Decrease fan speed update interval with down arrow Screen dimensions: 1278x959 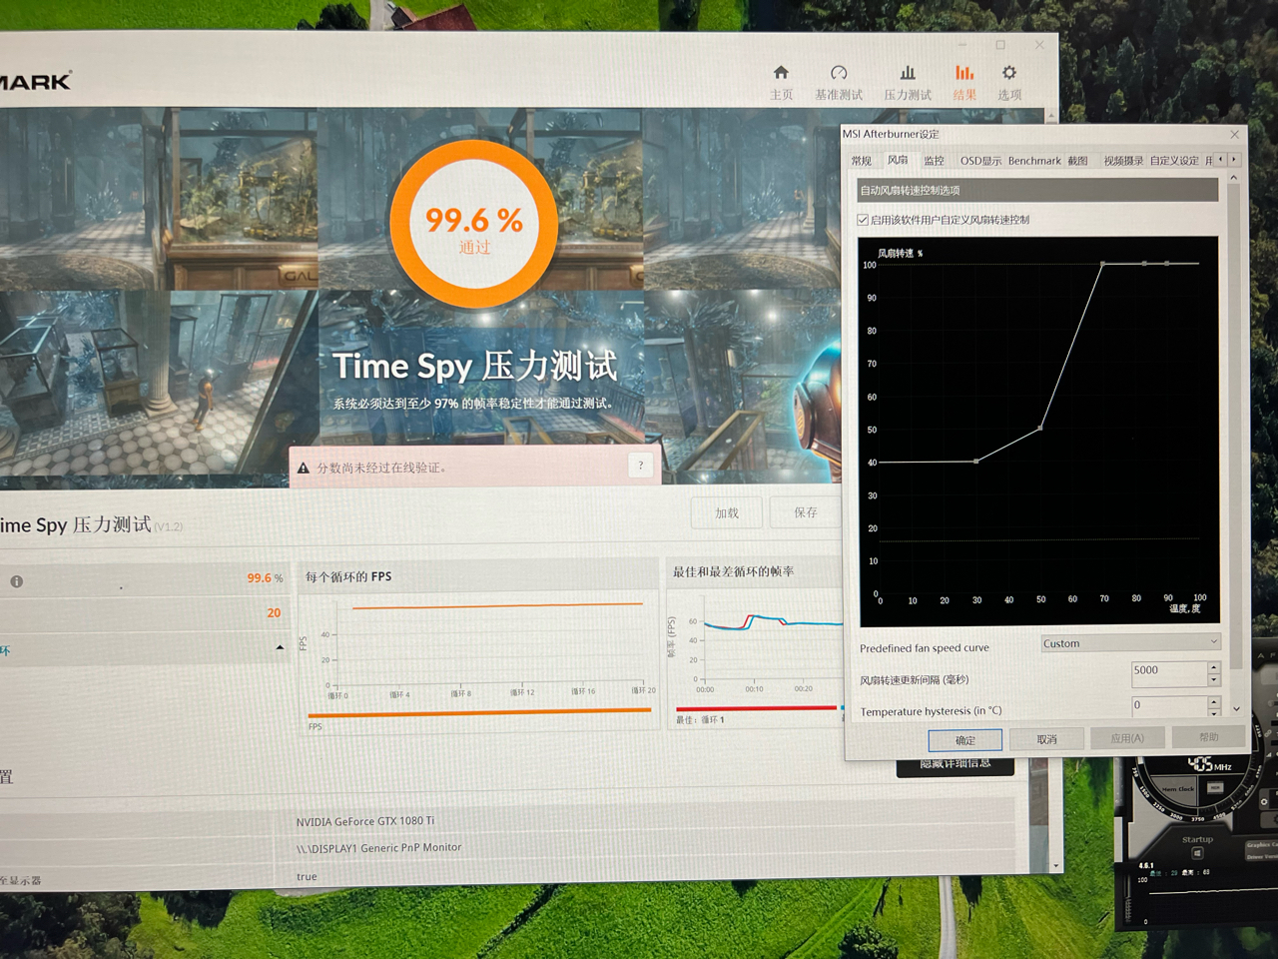[1214, 680]
